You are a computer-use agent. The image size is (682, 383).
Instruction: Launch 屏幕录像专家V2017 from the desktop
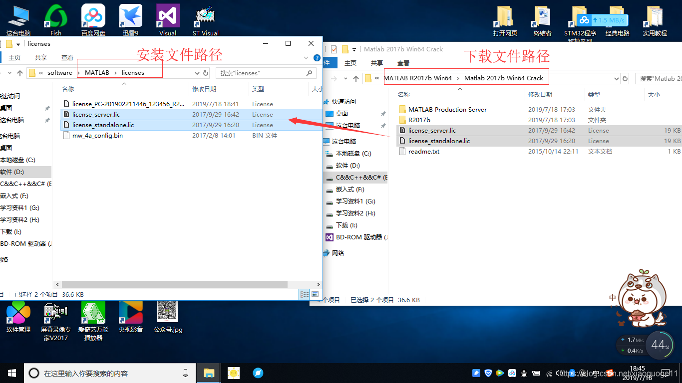click(56, 322)
